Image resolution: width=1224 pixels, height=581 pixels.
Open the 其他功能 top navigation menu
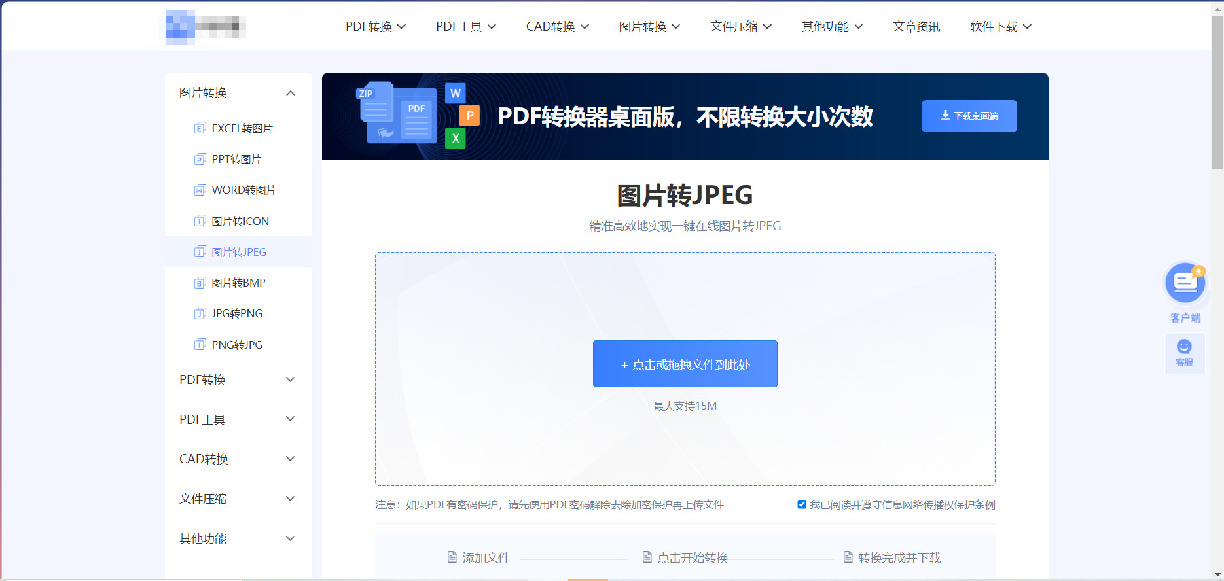pos(832,27)
